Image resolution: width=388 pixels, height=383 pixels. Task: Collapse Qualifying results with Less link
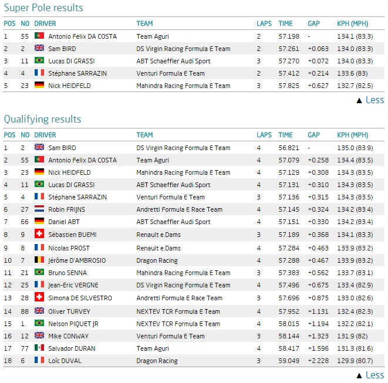370,375
